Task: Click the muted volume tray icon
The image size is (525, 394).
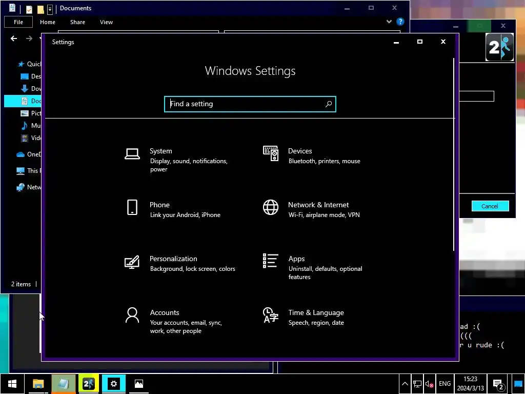Action: pyautogui.click(x=429, y=384)
